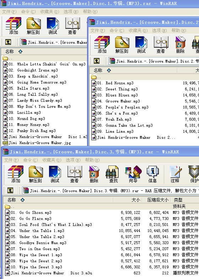
Task: Click Add icon in Disc 1 window
Action: [14, 26]
